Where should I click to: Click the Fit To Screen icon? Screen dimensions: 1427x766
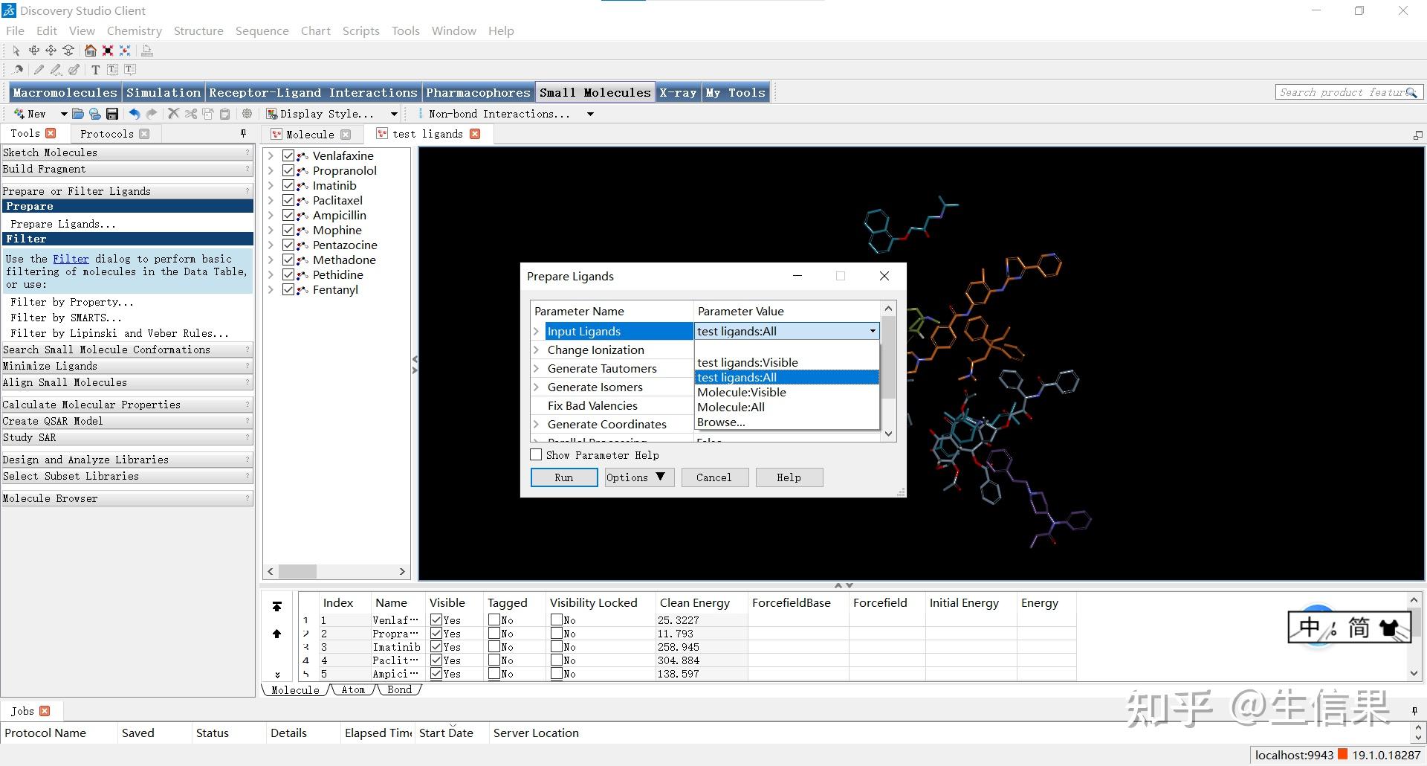pyautogui.click(x=108, y=51)
